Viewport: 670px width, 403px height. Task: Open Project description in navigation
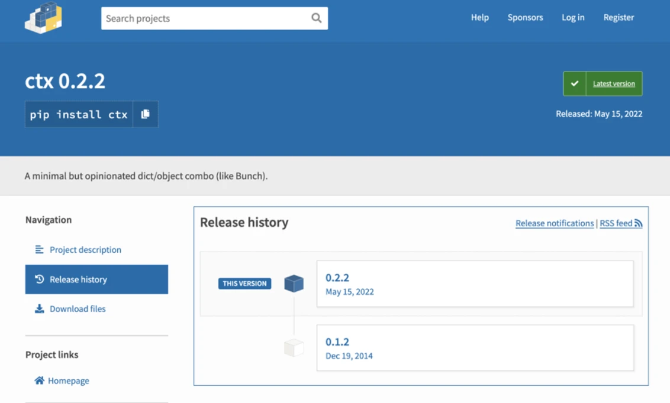pos(85,250)
